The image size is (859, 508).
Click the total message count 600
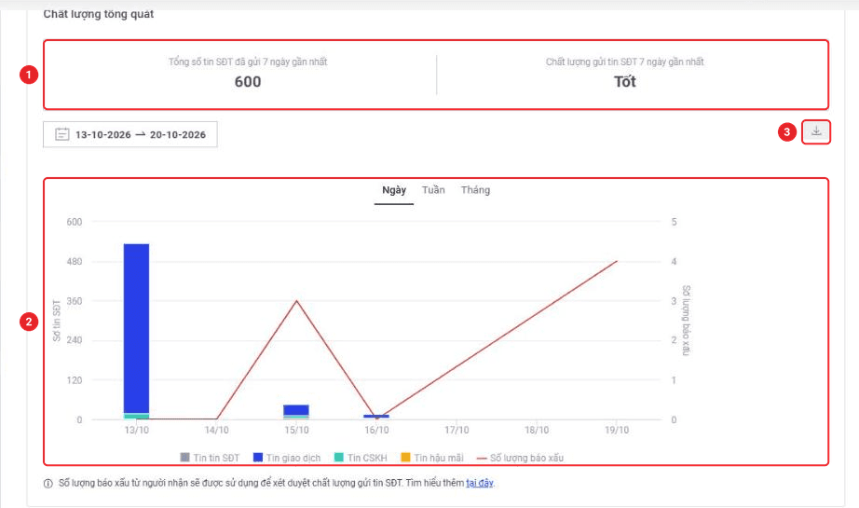tap(248, 82)
